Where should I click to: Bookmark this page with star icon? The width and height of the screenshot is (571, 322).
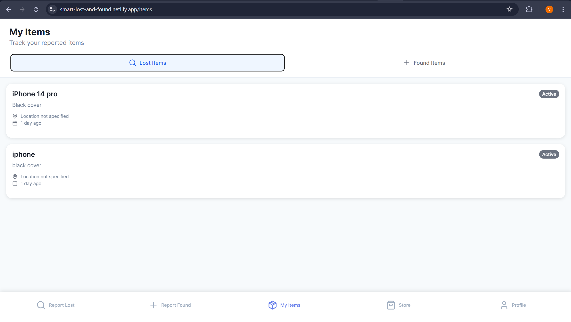[x=509, y=9]
